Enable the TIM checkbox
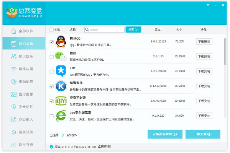 click(x=52, y=72)
